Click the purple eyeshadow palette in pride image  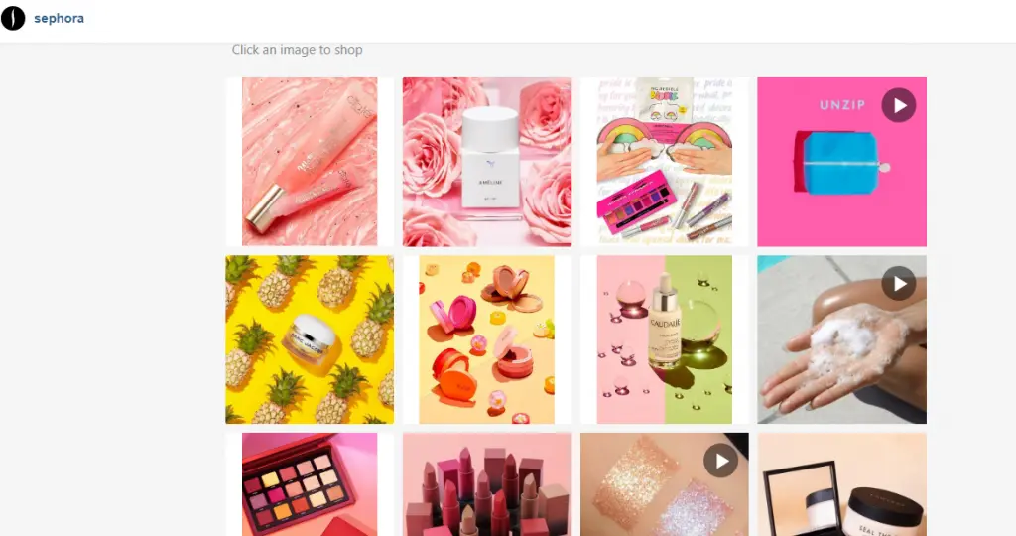pos(636,201)
